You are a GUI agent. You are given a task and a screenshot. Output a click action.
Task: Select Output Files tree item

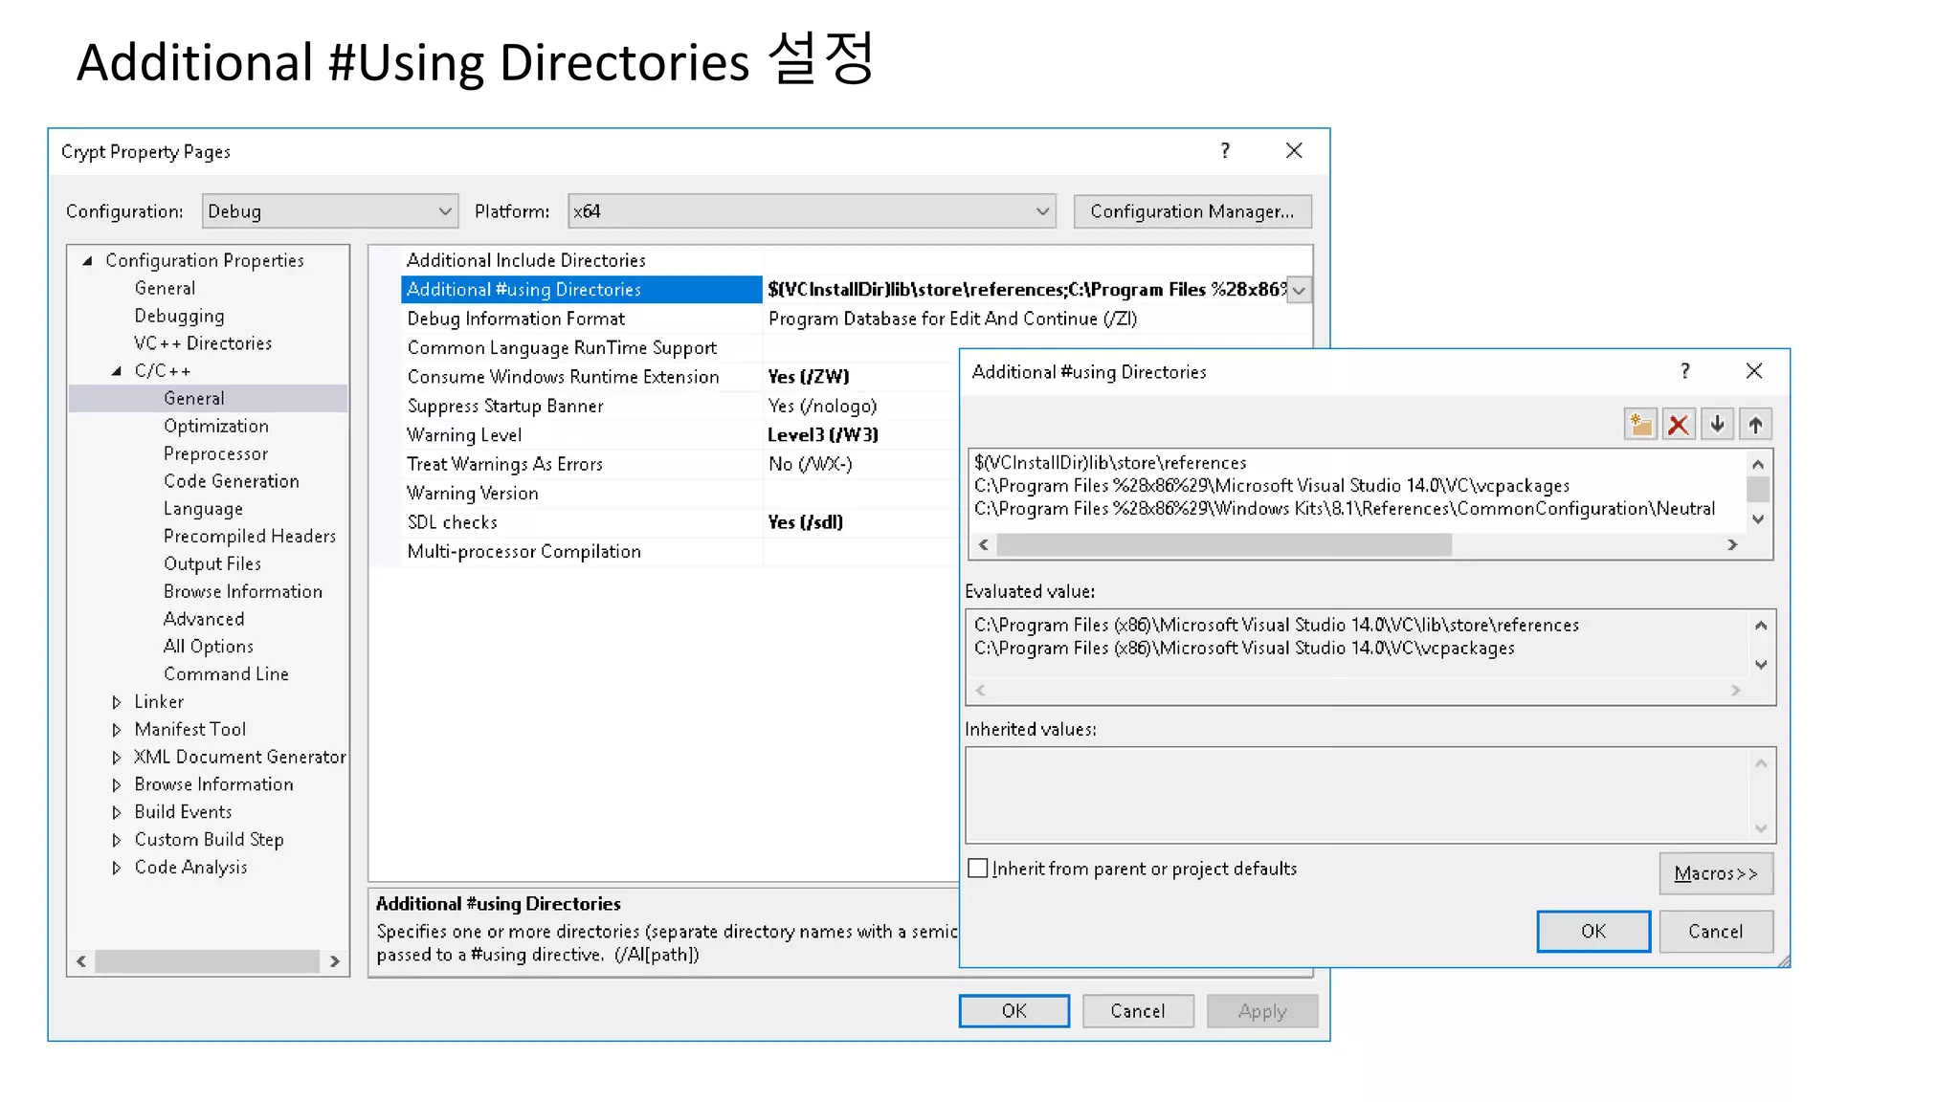212,564
